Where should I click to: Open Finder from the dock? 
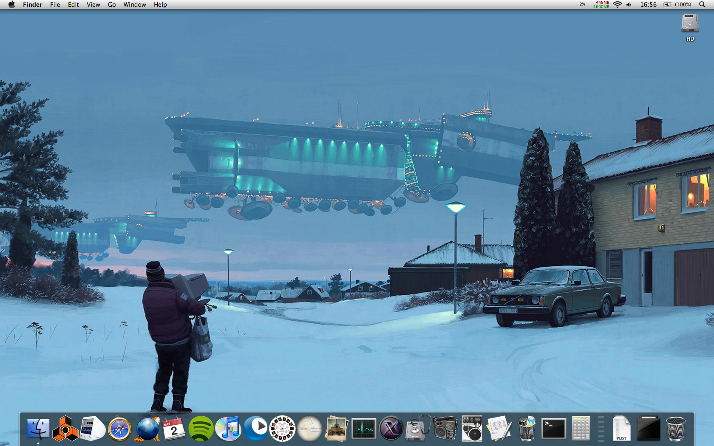coord(38,428)
